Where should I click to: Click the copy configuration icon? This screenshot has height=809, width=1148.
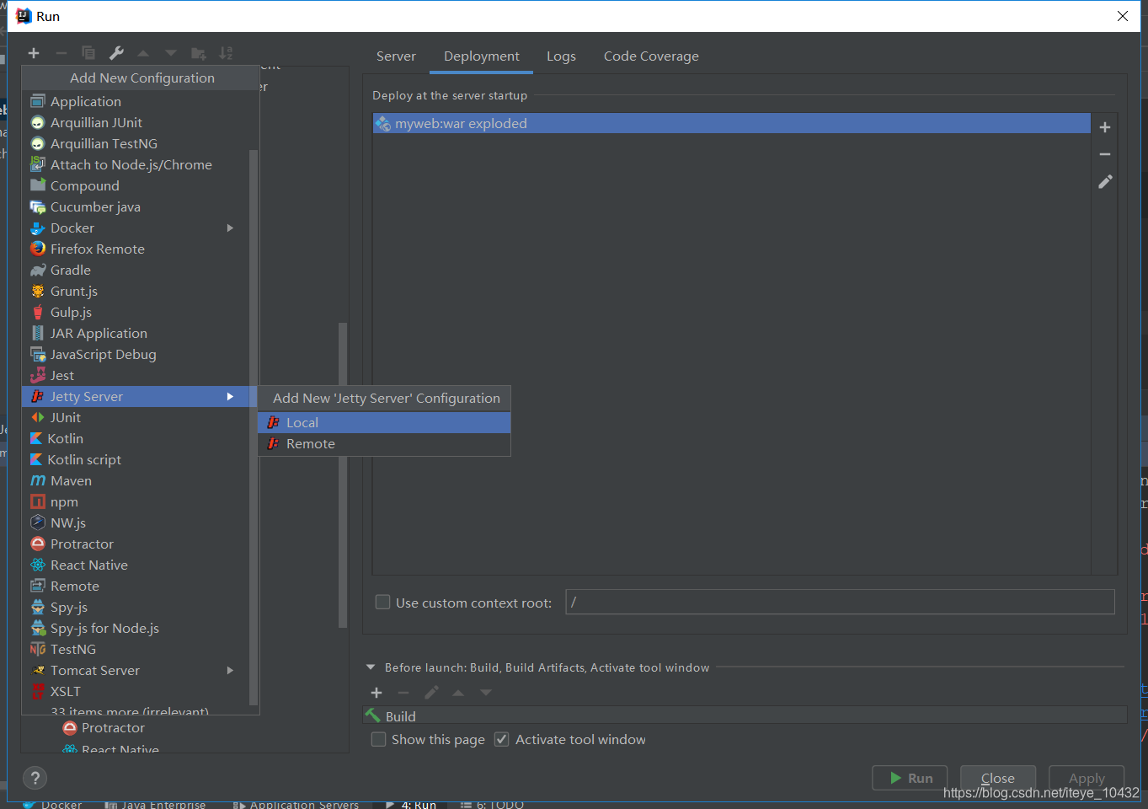pos(88,53)
